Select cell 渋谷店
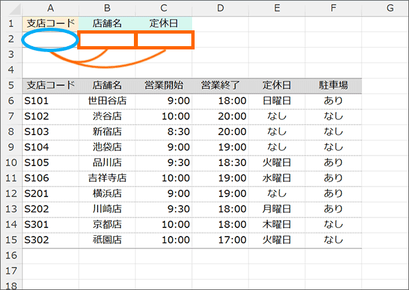The width and height of the screenshot is (409, 290). tap(108, 117)
